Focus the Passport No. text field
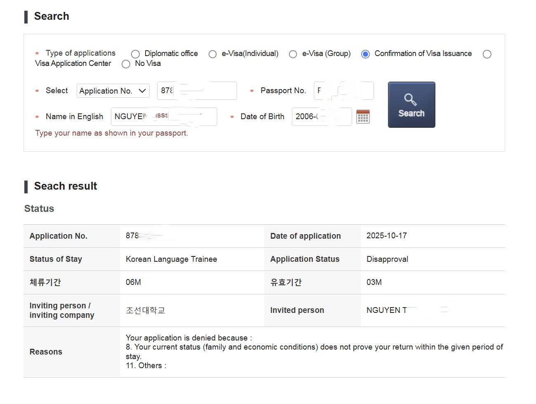This screenshot has height=404, width=536. click(343, 91)
